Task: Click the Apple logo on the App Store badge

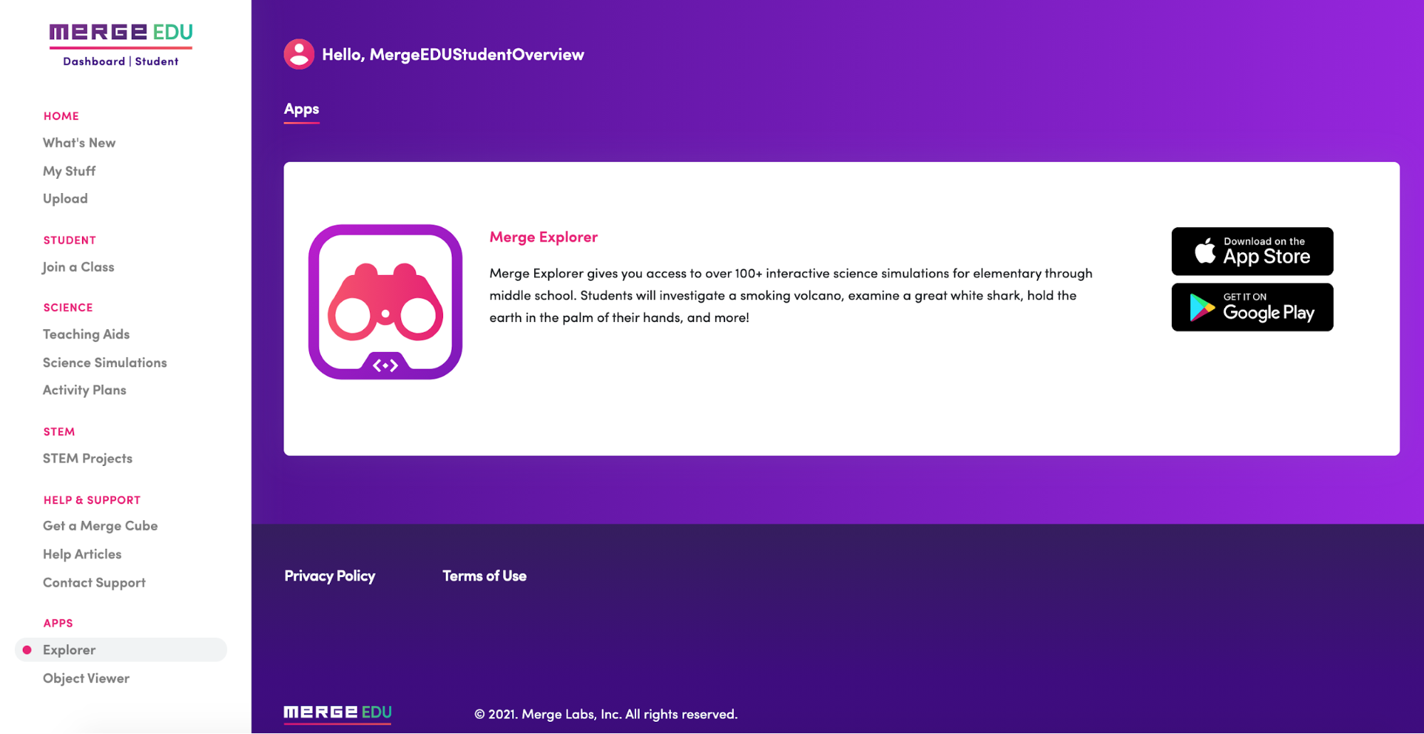Action: click(1206, 251)
